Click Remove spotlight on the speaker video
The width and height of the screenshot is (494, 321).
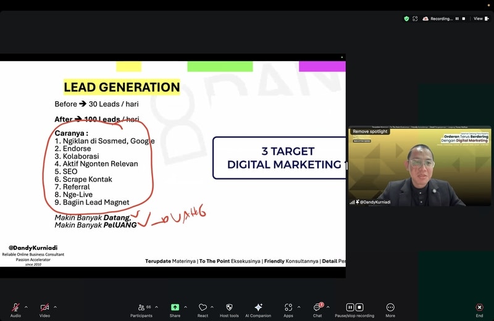[x=370, y=131]
